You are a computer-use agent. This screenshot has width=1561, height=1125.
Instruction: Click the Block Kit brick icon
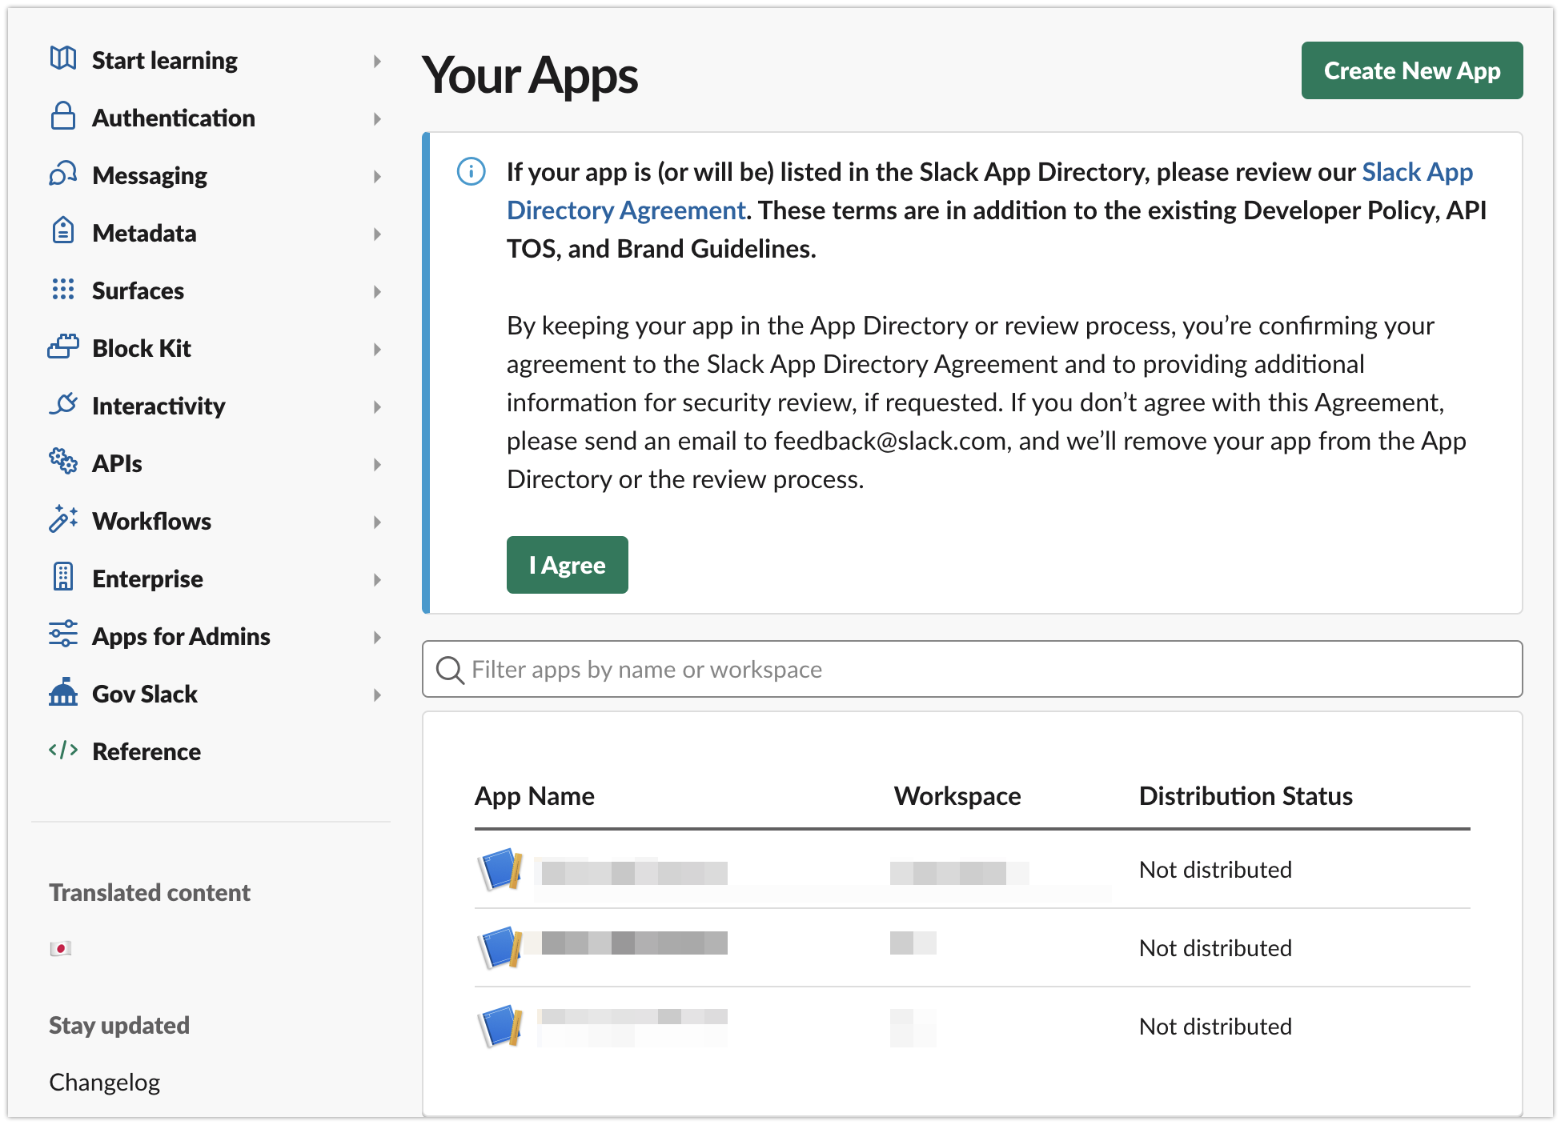(x=63, y=346)
